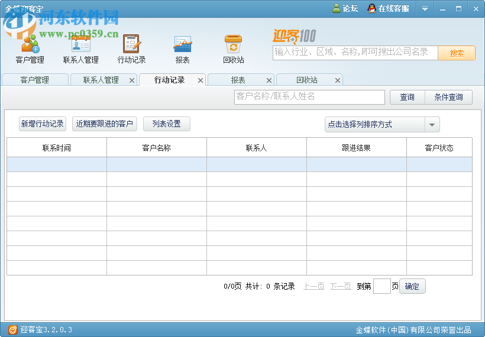Show 近期要跟进的客户
The height and width of the screenshot is (337, 485).
click(x=105, y=124)
